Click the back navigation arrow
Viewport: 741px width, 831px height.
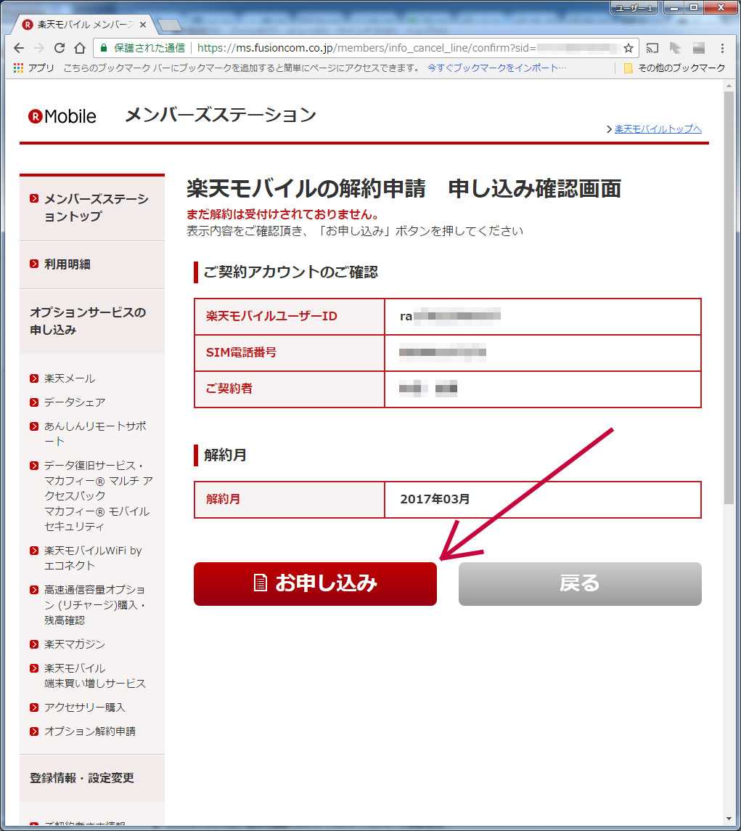coord(19,48)
